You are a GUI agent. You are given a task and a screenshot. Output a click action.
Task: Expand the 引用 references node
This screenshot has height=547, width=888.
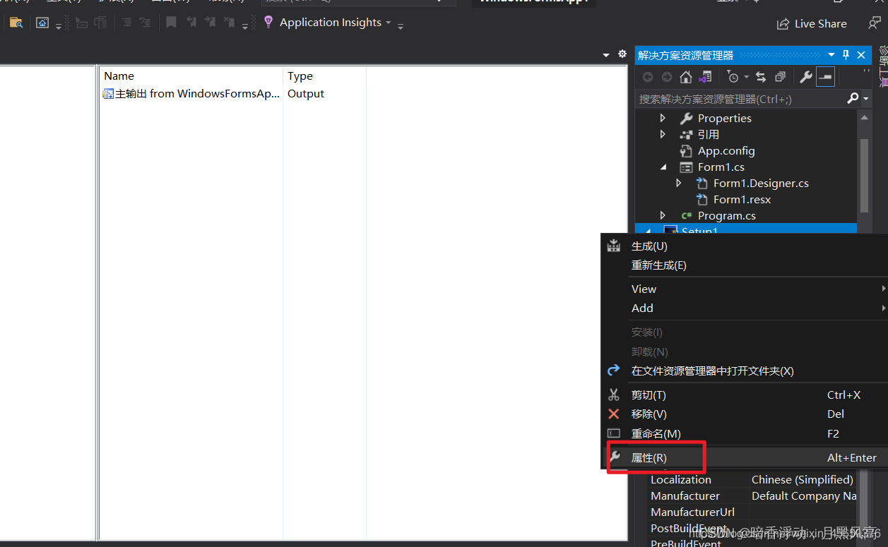[663, 134]
